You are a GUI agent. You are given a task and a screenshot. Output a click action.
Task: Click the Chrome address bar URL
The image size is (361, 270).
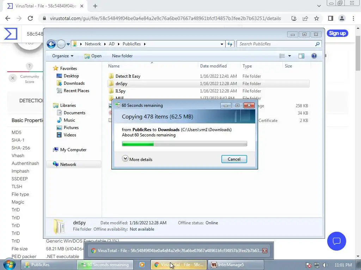(165, 18)
